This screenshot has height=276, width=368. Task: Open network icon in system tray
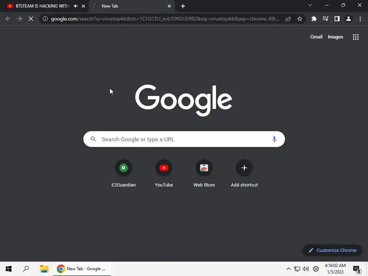(x=297, y=269)
